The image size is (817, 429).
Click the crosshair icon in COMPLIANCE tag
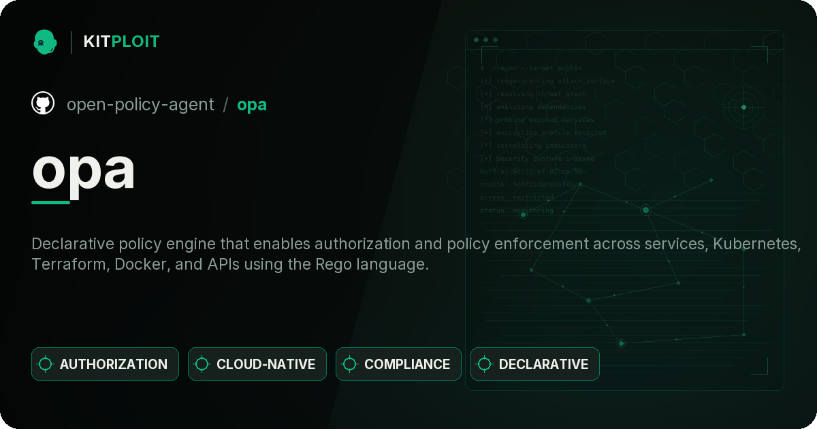[x=350, y=364]
